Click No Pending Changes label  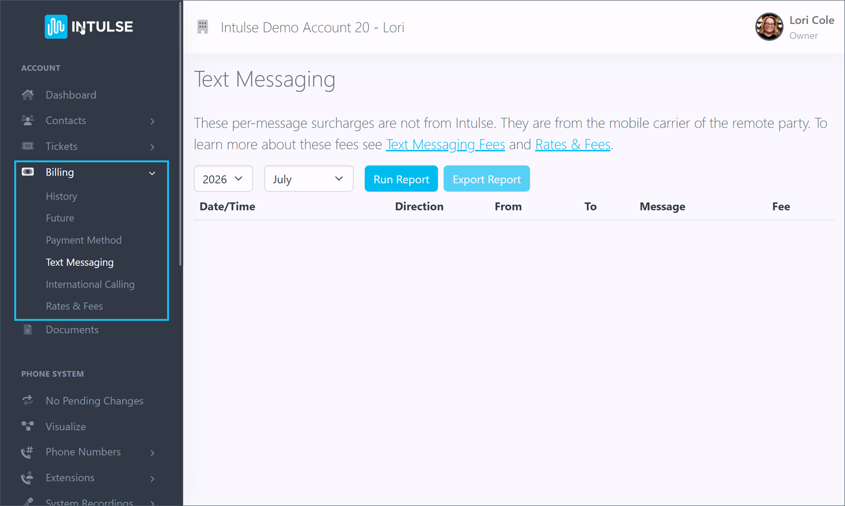(x=94, y=400)
